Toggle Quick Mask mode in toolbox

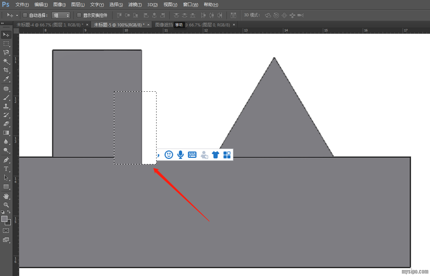(x=6, y=230)
